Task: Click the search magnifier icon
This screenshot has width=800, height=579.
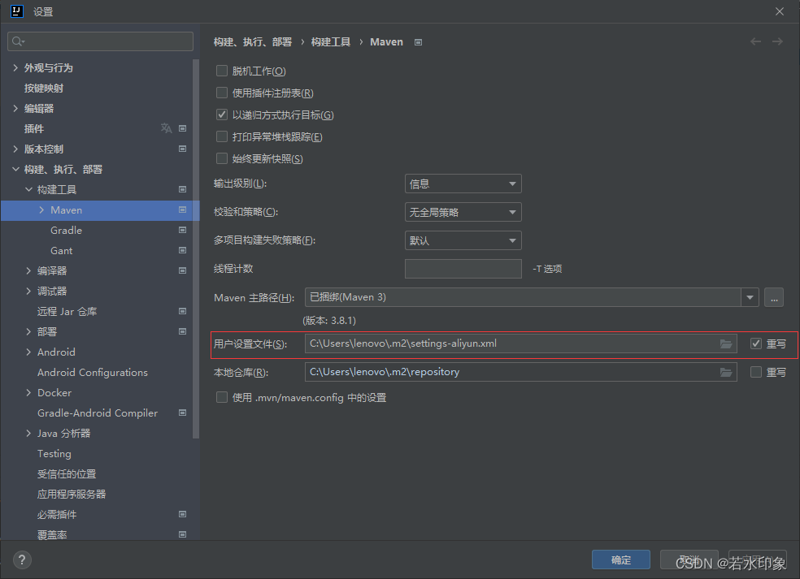Action: pyautogui.click(x=17, y=41)
